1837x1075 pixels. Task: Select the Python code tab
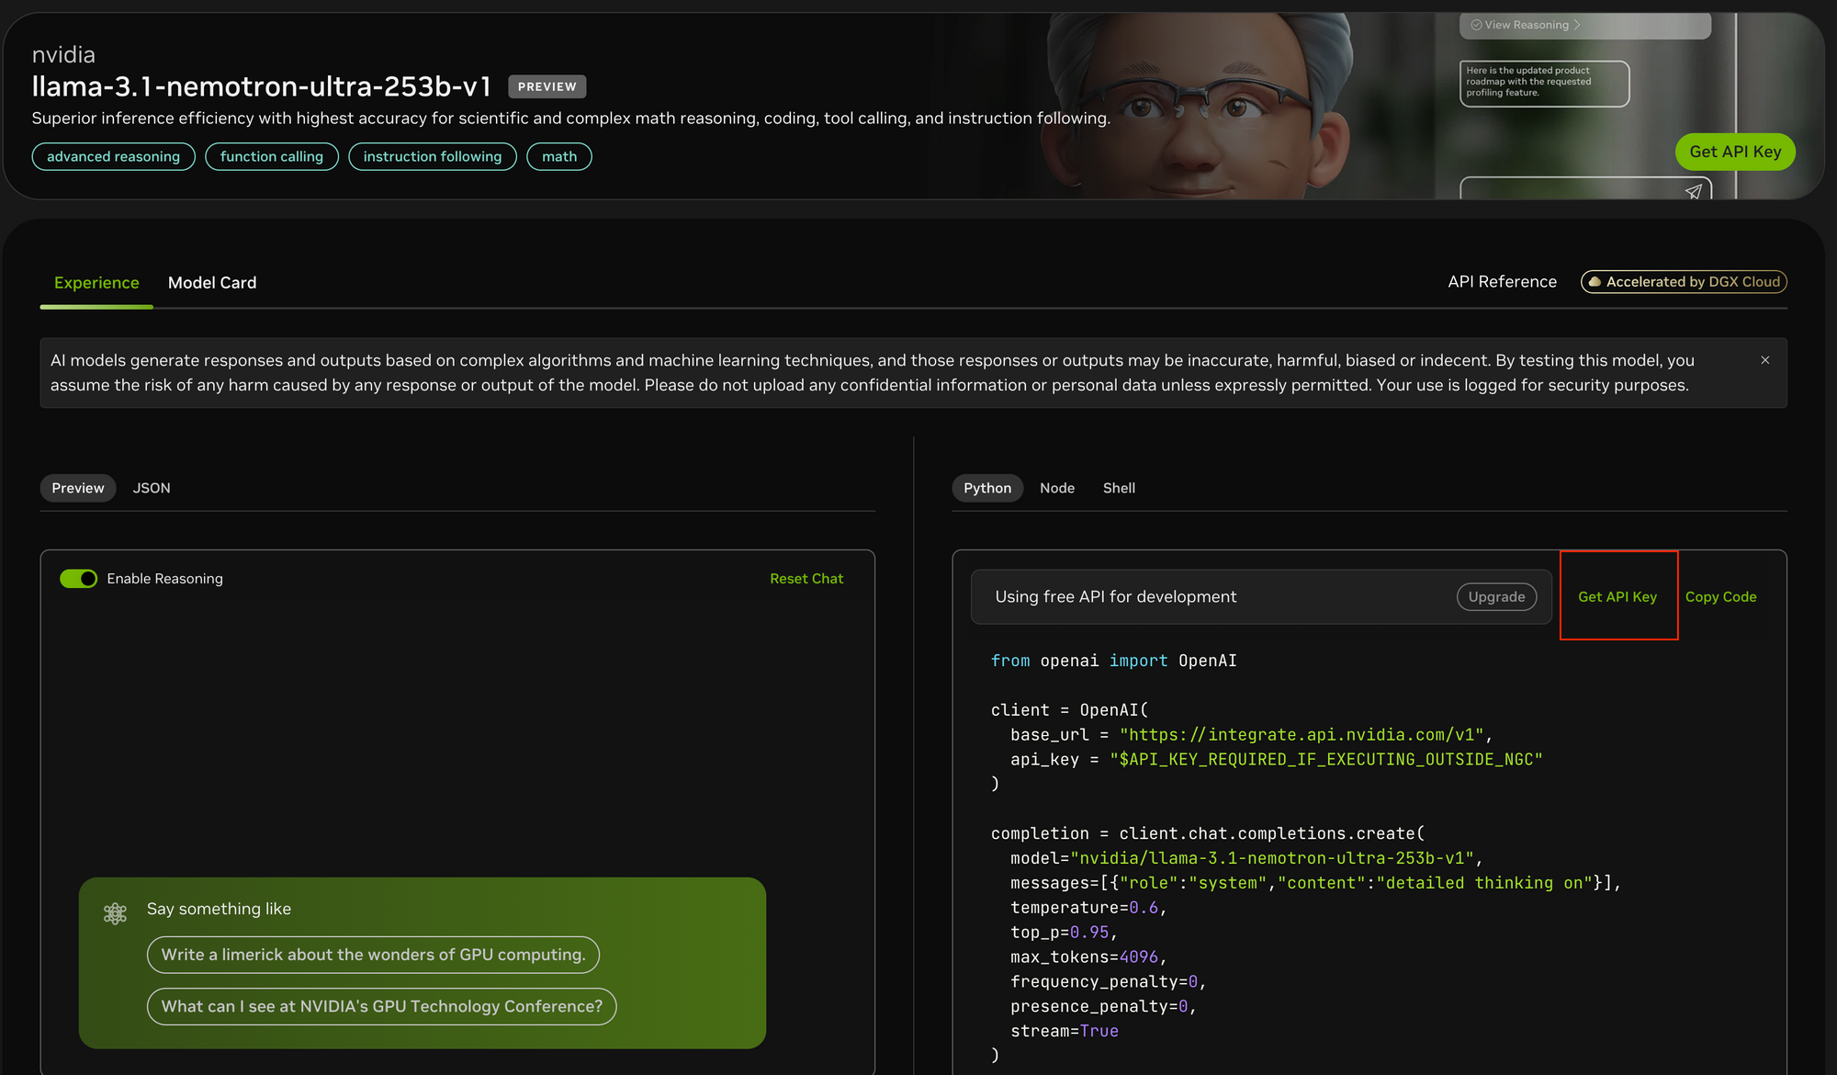[x=987, y=488]
